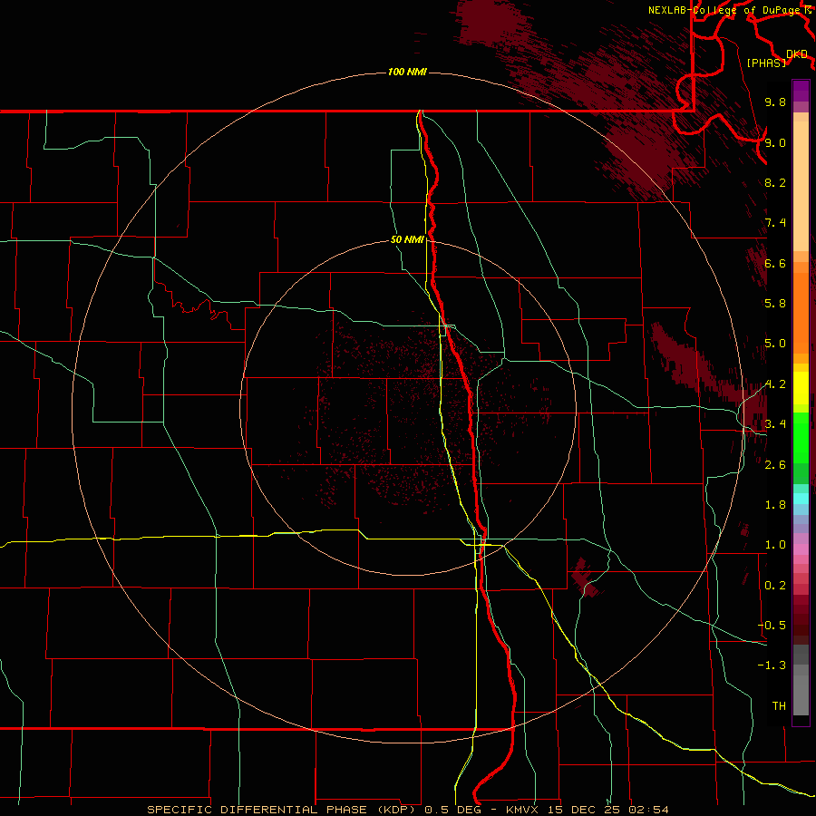Click the 5.0 legend value
This screenshot has width=816, height=816.
775,344
